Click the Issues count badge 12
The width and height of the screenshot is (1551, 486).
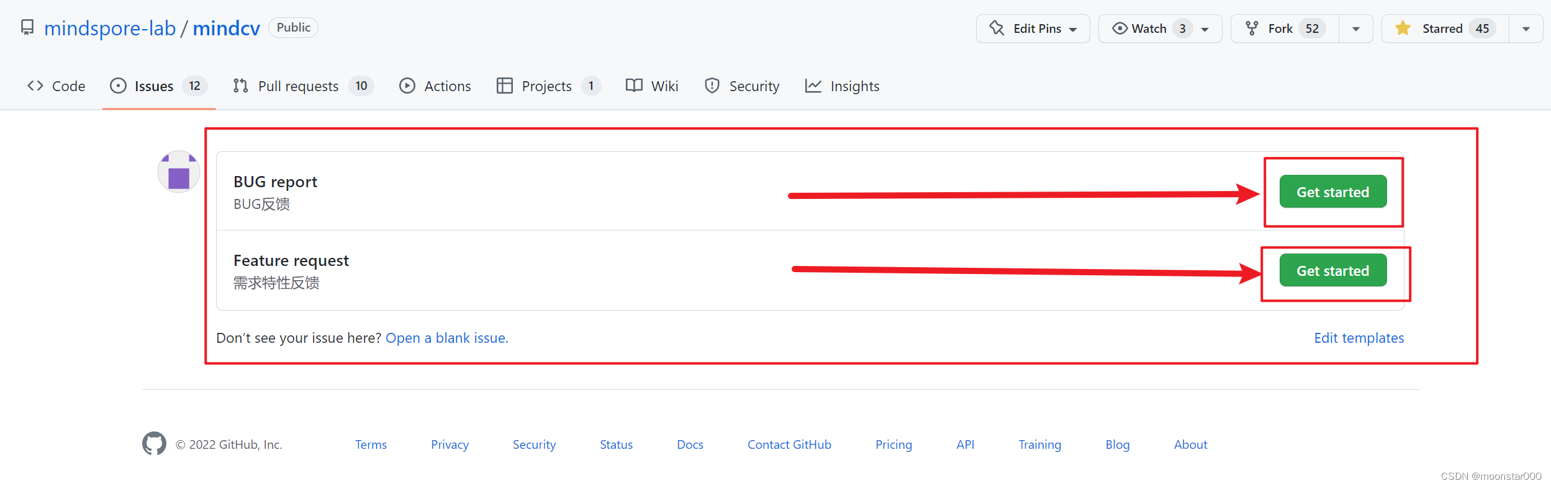coord(195,86)
